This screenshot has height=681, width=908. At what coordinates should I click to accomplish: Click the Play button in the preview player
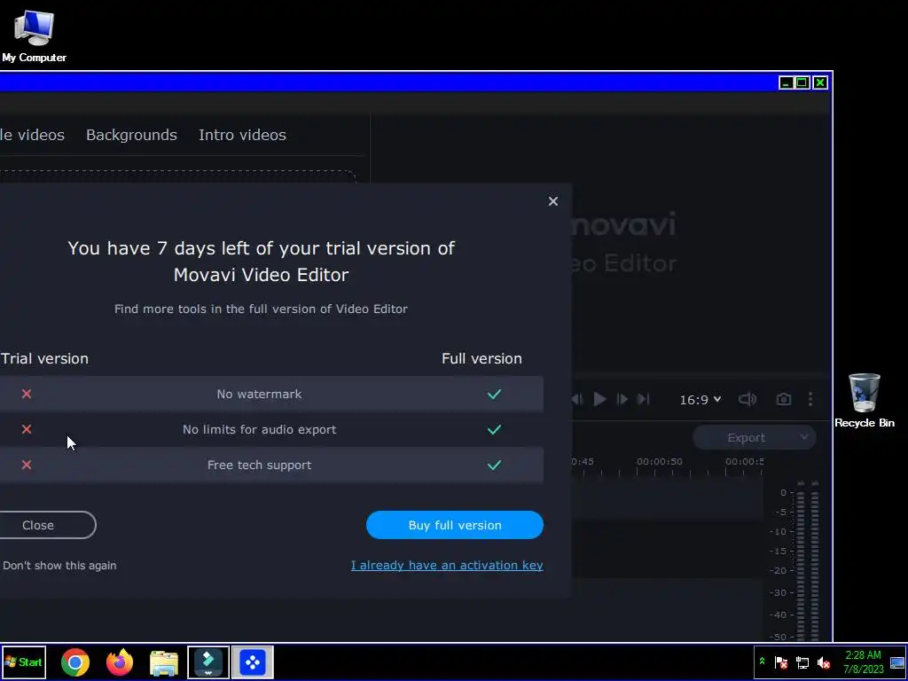pos(600,399)
